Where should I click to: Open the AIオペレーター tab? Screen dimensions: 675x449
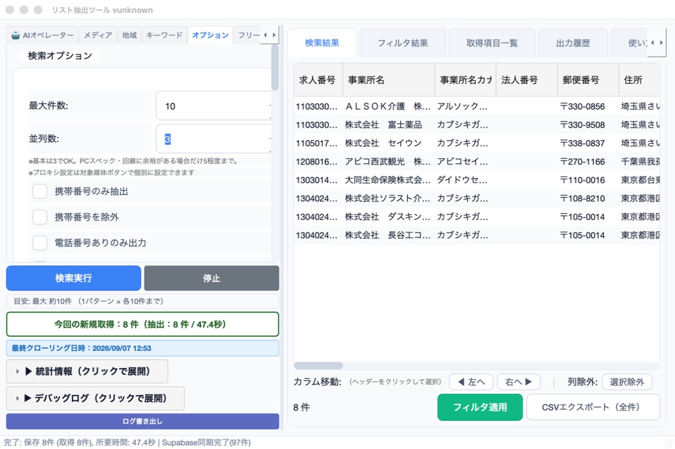pos(42,36)
